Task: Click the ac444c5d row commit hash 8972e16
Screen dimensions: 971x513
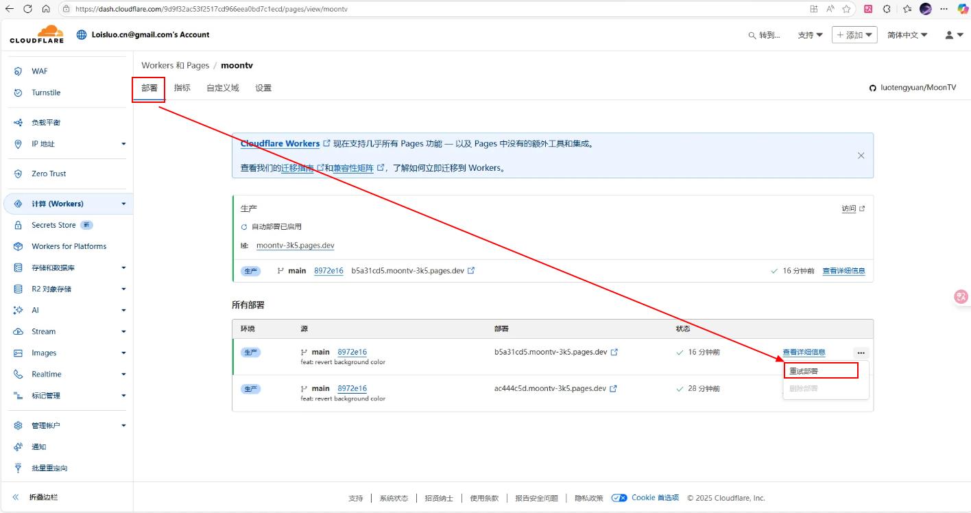Action: pyautogui.click(x=352, y=388)
